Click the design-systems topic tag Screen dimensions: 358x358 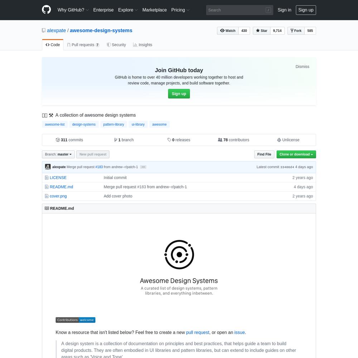point(84,125)
